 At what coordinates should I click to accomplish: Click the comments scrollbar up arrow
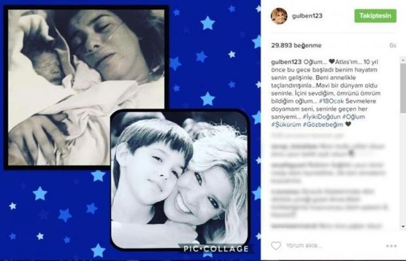coord(403,60)
